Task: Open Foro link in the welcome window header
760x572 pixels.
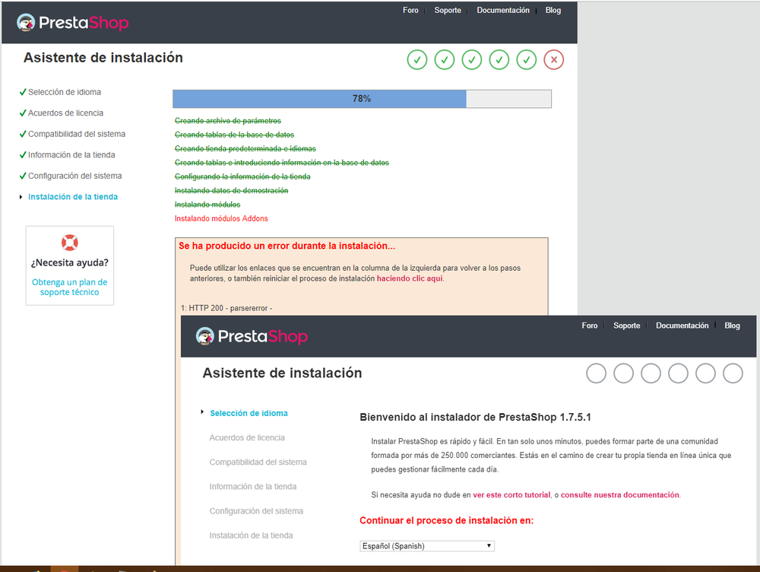Action: 590,326
